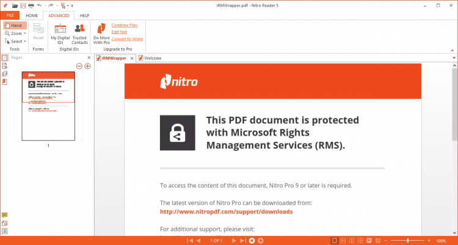458x245 pixels.
Task: Open My Digital IDs
Action: pyautogui.click(x=60, y=34)
